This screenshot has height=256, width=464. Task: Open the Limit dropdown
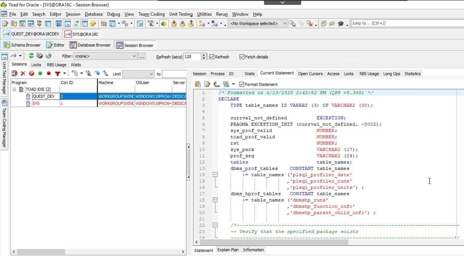pyautogui.click(x=151, y=74)
